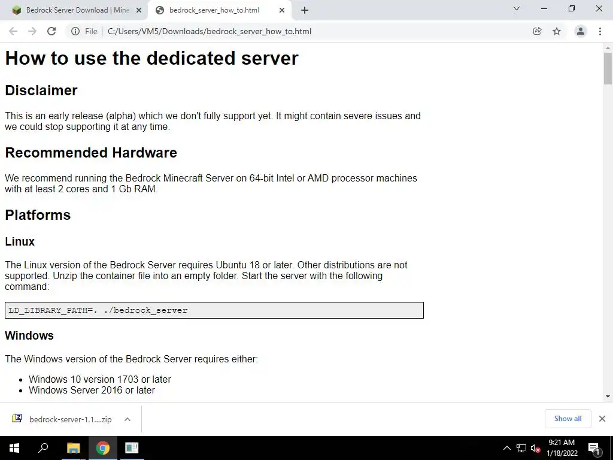
Task: Click the Linux subheading
Action: pos(20,241)
